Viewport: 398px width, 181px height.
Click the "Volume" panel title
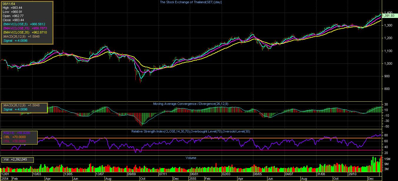[x=191, y=158]
